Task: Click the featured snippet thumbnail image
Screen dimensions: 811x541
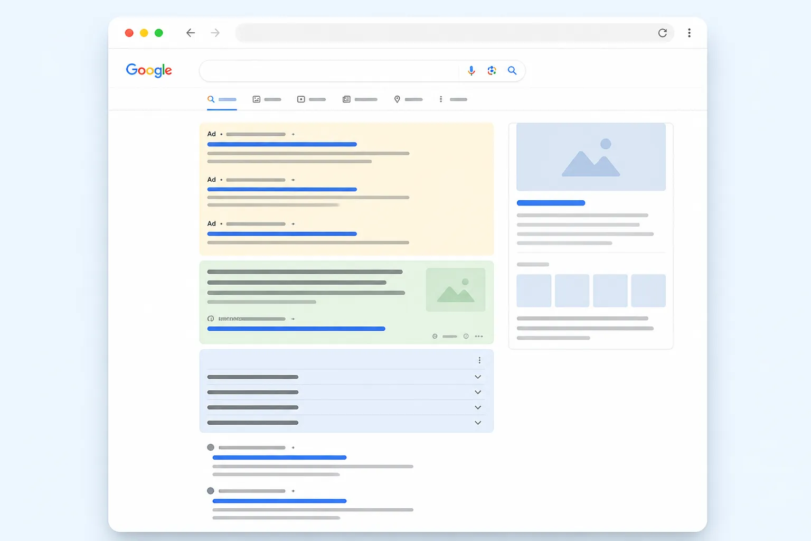Action: point(456,290)
